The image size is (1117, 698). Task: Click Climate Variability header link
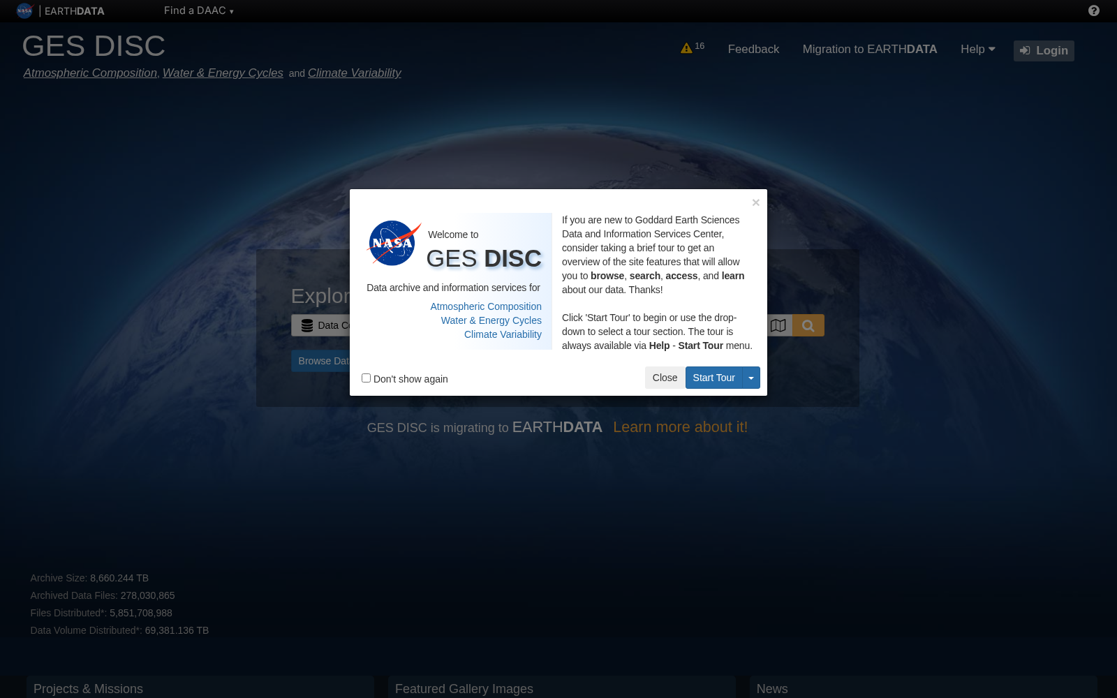(355, 73)
